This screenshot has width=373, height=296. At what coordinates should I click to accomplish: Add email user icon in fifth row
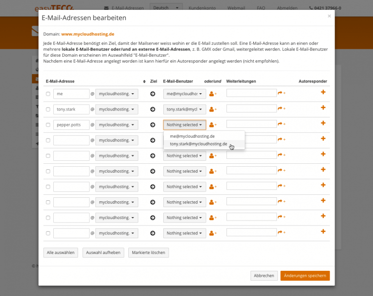pyautogui.click(x=213, y=155)
